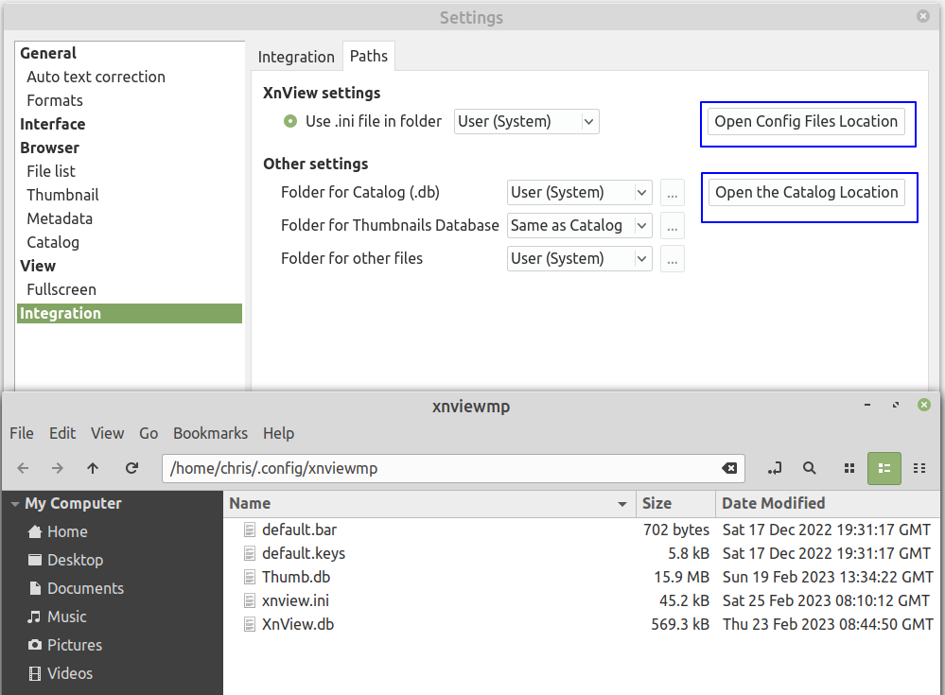
Task: Clear the location path entry
Action: tap(729, 468)
